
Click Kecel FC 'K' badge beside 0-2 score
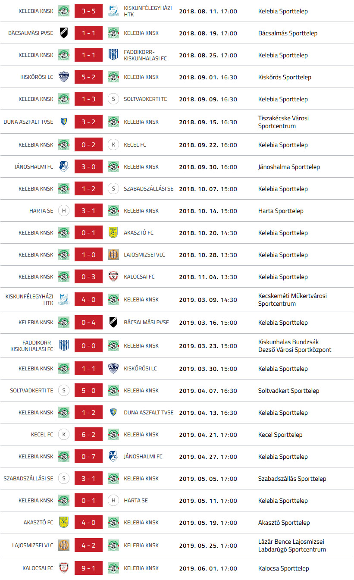tap(113, 145)
